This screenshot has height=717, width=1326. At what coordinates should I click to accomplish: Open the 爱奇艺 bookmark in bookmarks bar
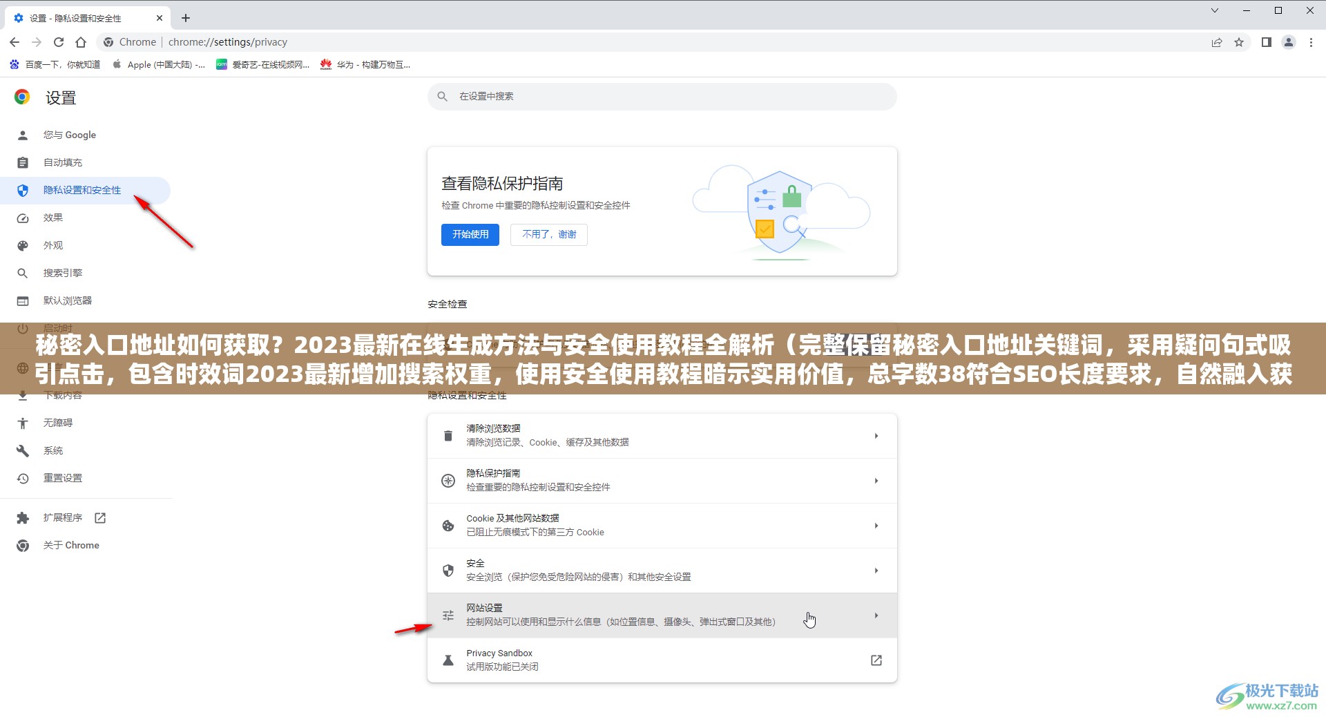coord(262,64)
